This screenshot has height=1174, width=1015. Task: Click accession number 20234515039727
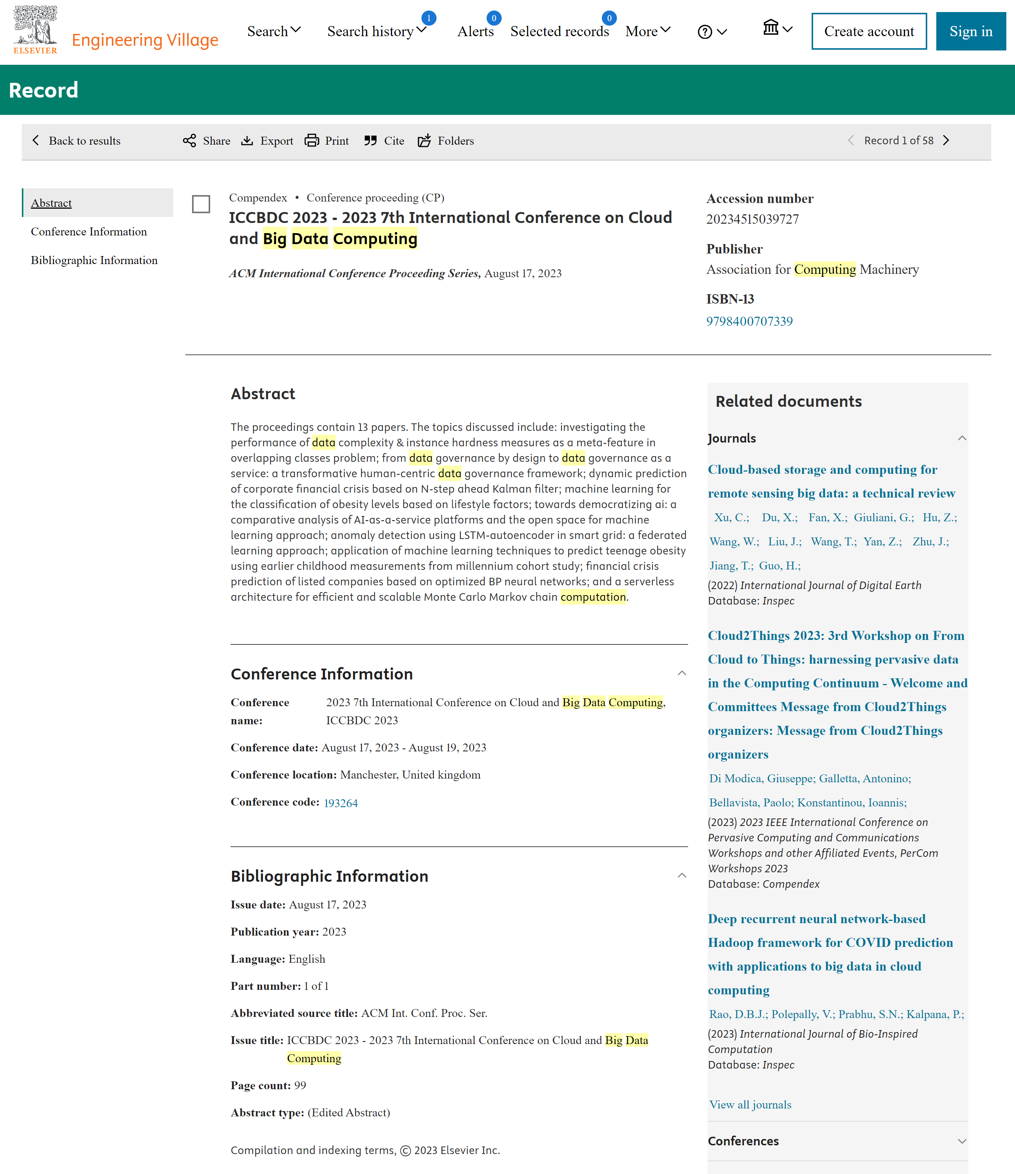click(752, 219)
